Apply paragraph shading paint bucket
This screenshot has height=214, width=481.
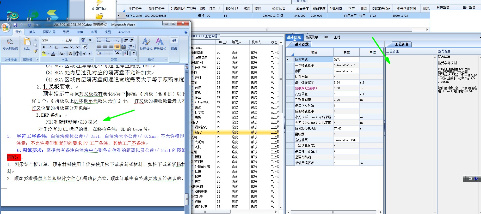(x=99, y=53)
